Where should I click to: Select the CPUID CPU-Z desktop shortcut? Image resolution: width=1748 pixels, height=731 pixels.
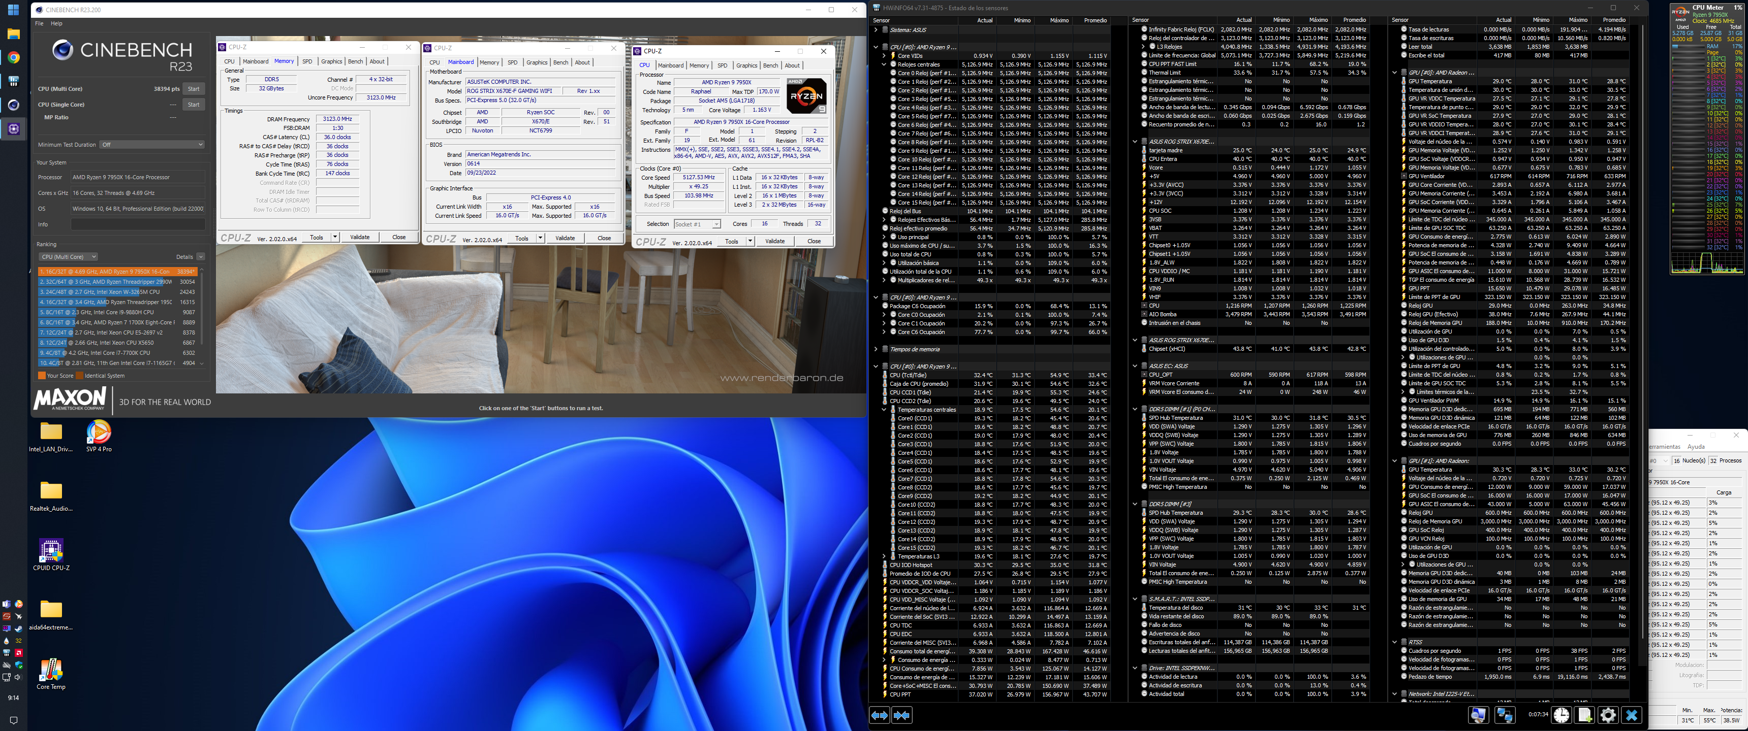pos(51,555)
